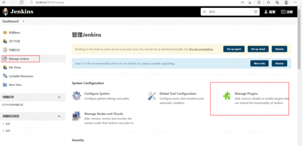The width and height of the screenshot is (302, 146).
Task: Open browser settings and more menu
Action: pyautogui.click(x=295, y=2)
